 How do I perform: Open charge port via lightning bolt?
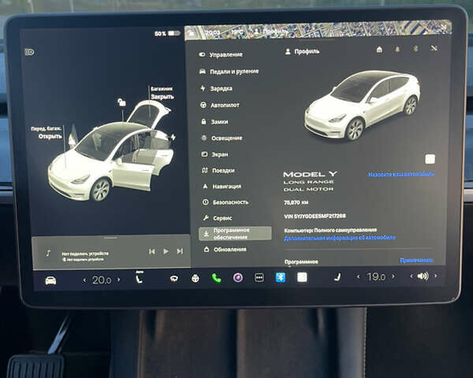tap(173, 137)
